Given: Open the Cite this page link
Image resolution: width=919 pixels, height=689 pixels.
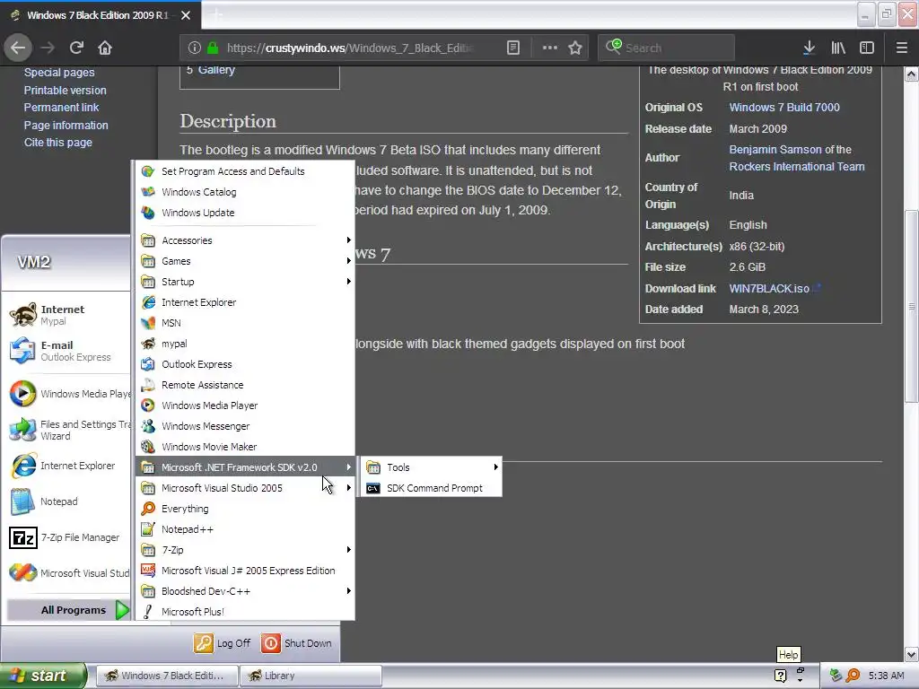Looking at the screenshot, I should click(x=58, y=143).
